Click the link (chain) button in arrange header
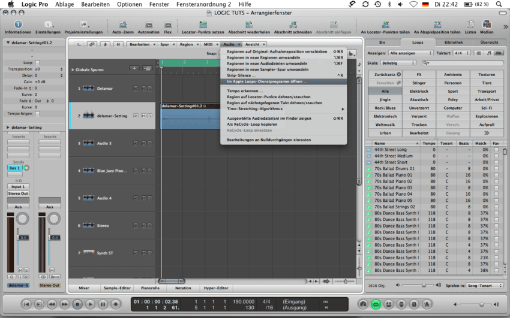The width and height of the screenshot is (510, 318). [92, 44]
